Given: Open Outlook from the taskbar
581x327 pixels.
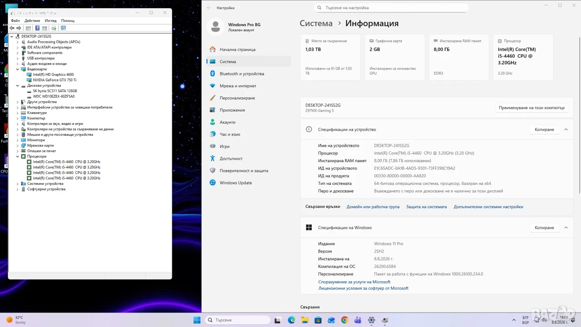Looking at the screenshot, I should (x=331, y=320).
